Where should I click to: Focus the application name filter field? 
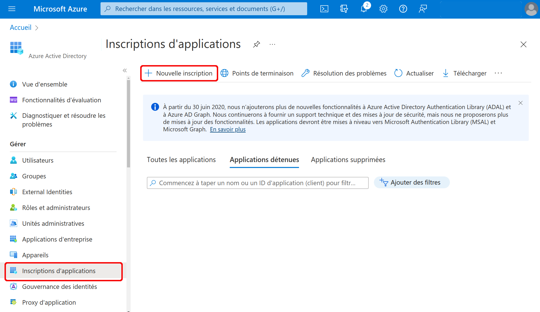tap(258, 183)
